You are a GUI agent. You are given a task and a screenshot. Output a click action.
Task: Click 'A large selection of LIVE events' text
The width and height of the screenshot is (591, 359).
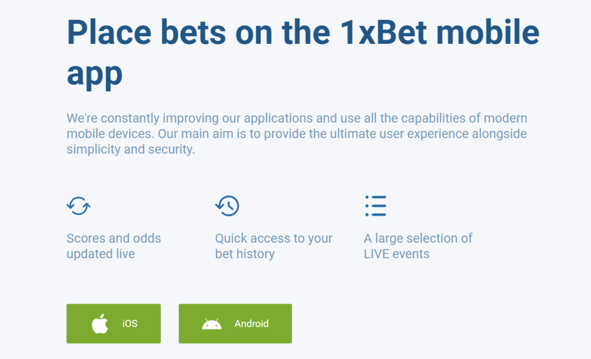[418, 246]
